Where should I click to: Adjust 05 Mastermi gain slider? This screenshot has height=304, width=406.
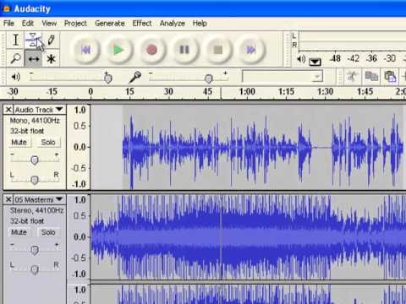tap(35, 249)
